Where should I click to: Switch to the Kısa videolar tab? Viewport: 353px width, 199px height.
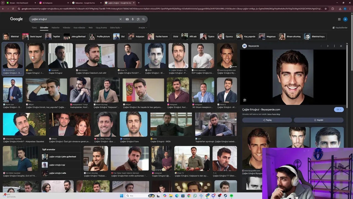79,28
